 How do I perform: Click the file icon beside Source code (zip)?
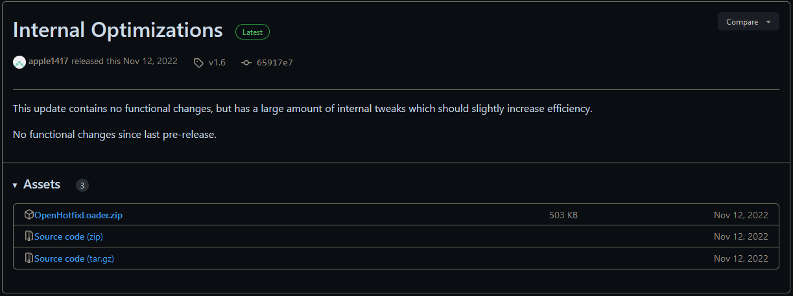(x=29, y=236)
